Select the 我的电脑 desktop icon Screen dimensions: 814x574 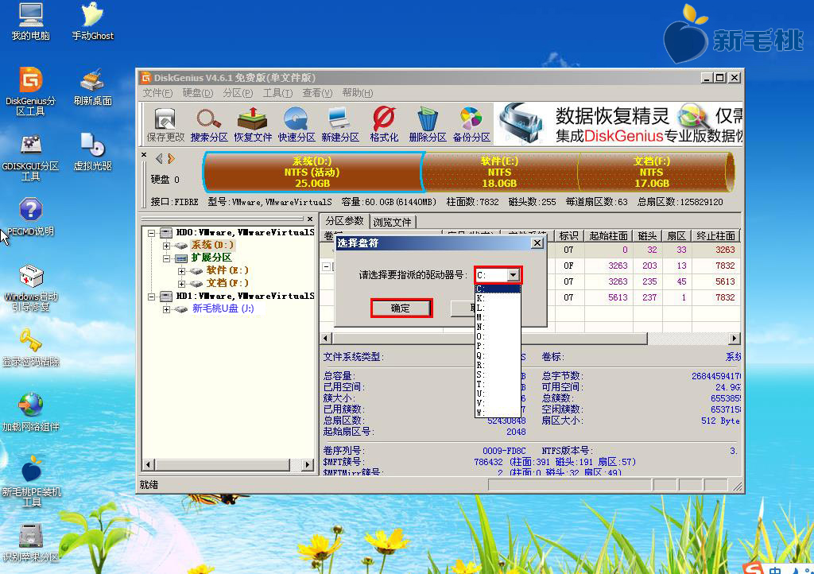click(31, 21)
